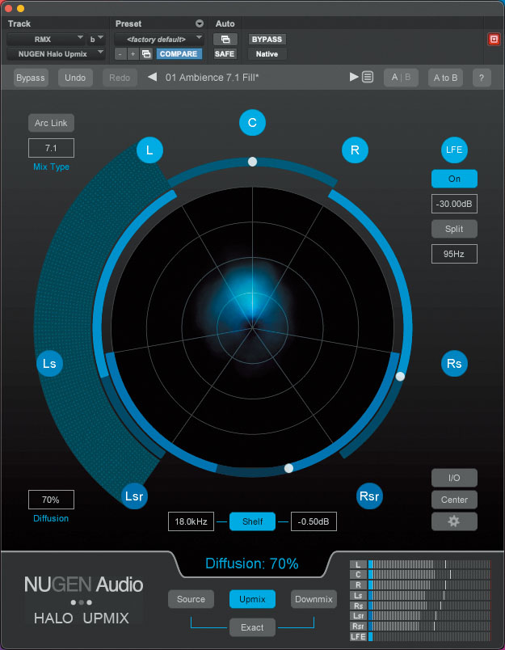The image size is (505, 650).
Task: Open the NUGEN Halo Upmix plugin dropdown
Action: click(x=56, y=54)
